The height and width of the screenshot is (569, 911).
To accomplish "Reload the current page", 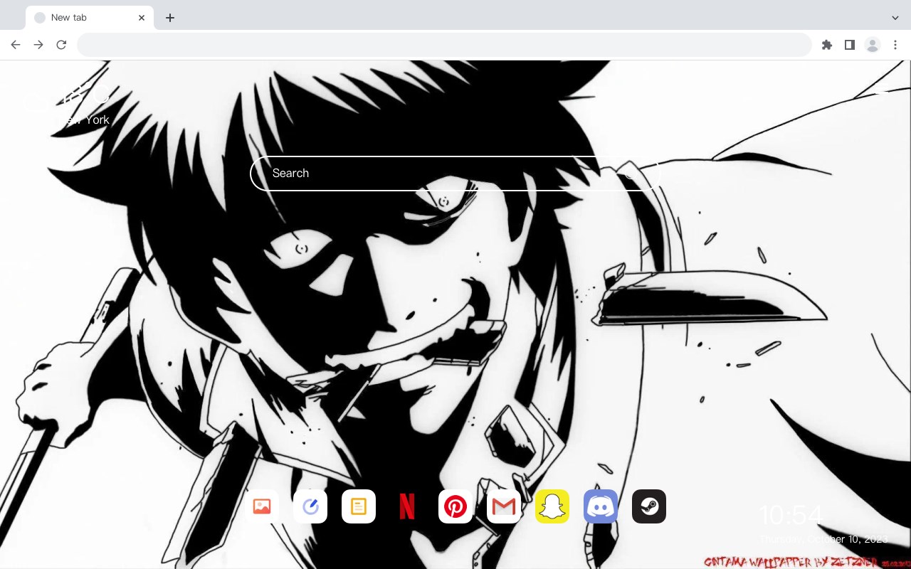I will (61, 45).
